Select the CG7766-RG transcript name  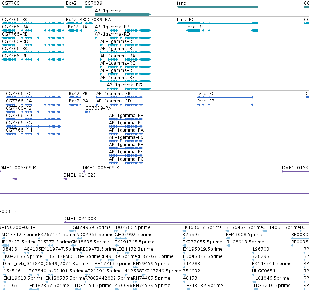pyautogui.click(x=15, y=49)
